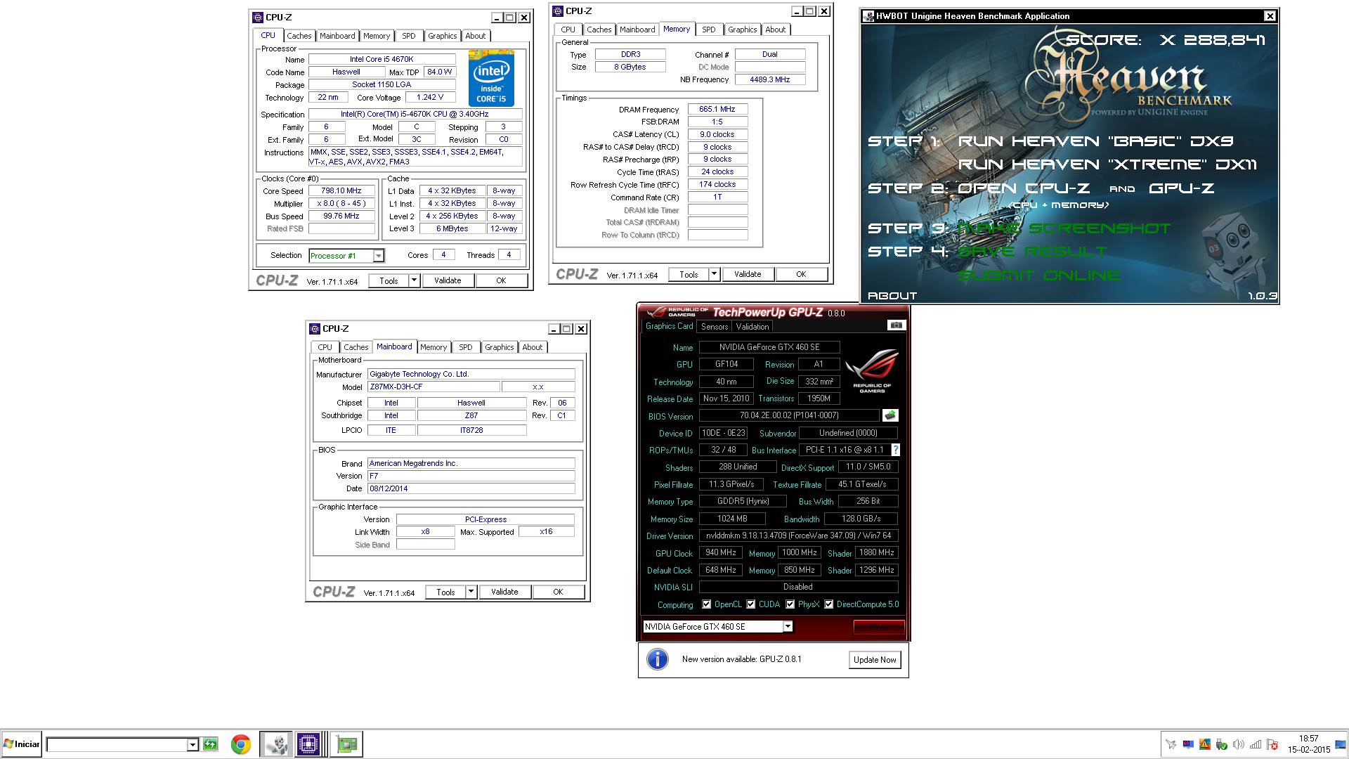This screenshot has height=759, width=1349.
Task: Toggle the CUDA checkbox
Action: [750, 604]
